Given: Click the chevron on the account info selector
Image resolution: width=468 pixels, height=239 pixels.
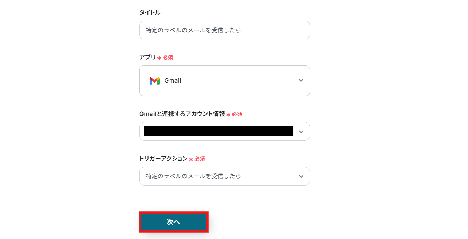Looking at the screenshot, I should (301, 131).
